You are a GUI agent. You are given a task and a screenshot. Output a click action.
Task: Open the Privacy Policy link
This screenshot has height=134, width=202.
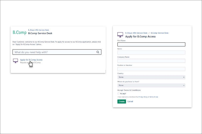[143, 97]
